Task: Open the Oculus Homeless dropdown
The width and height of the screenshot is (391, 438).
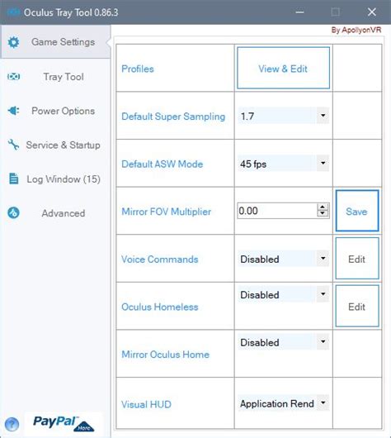Action: click(283, 294)
